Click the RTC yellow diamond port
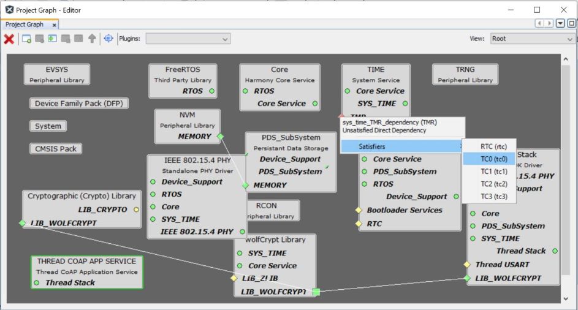The height and width of the screenshot is (310, 578). click(359, 224)
